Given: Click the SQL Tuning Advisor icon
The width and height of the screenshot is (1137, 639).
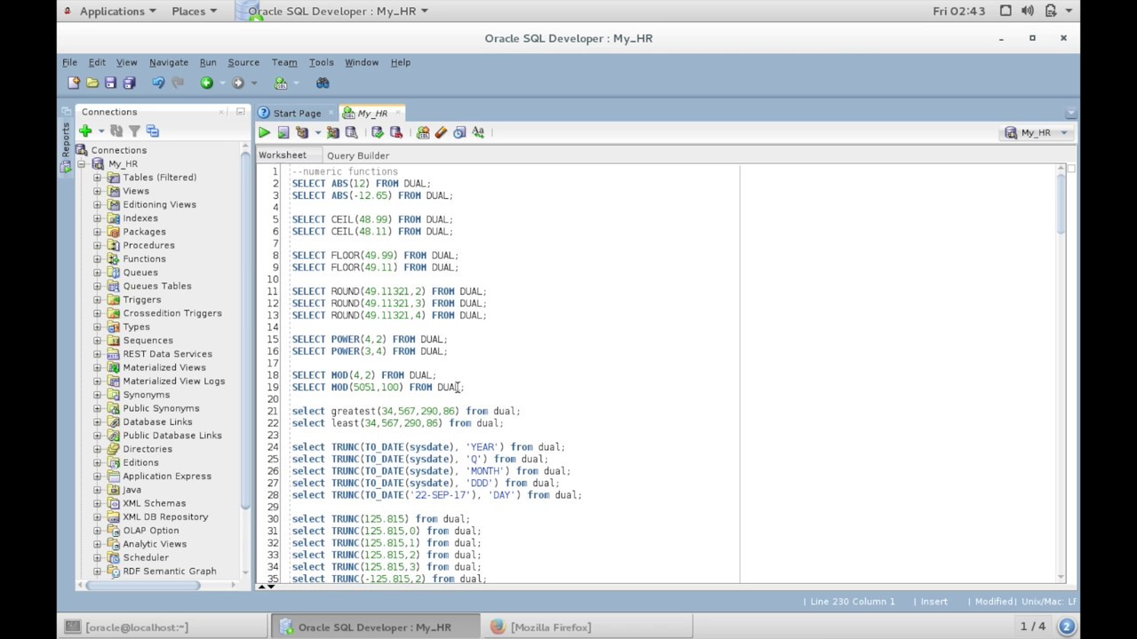Looking at the screenshot, I should click(351, 132).
